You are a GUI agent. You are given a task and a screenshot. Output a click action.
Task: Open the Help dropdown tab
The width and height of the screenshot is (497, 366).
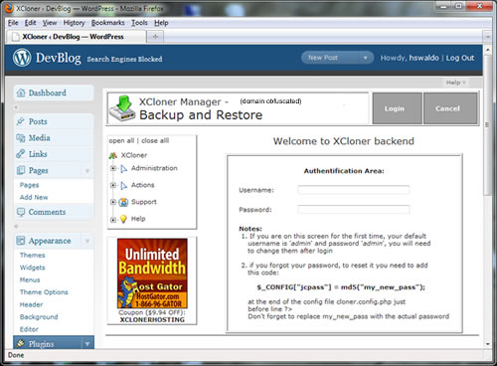[x=455, y=83]
